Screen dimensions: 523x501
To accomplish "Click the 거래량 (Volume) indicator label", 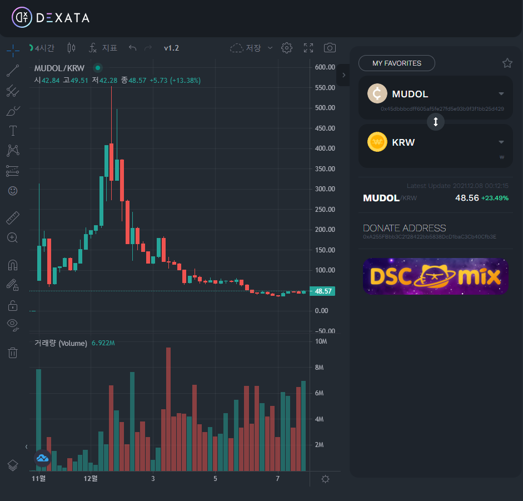I will (61, 343).
